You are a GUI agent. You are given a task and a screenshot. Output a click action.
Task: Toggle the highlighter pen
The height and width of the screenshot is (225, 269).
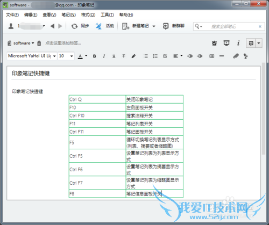click(x=133, y=56)
